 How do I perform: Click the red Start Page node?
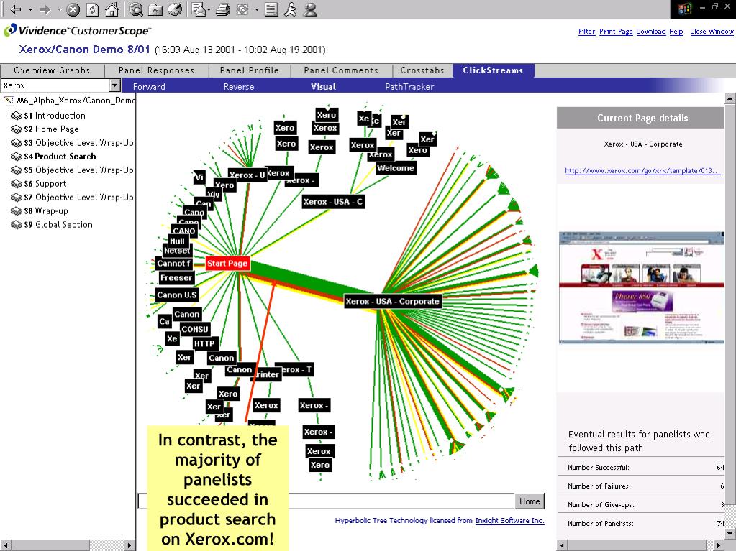click(x=227, y=264)
